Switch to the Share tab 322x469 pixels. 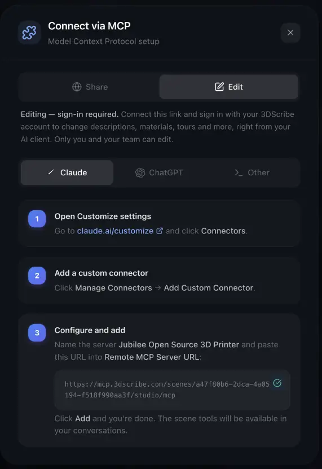coord(90,87)
